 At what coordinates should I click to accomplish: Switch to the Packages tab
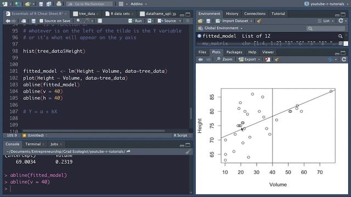coord(234,52)
